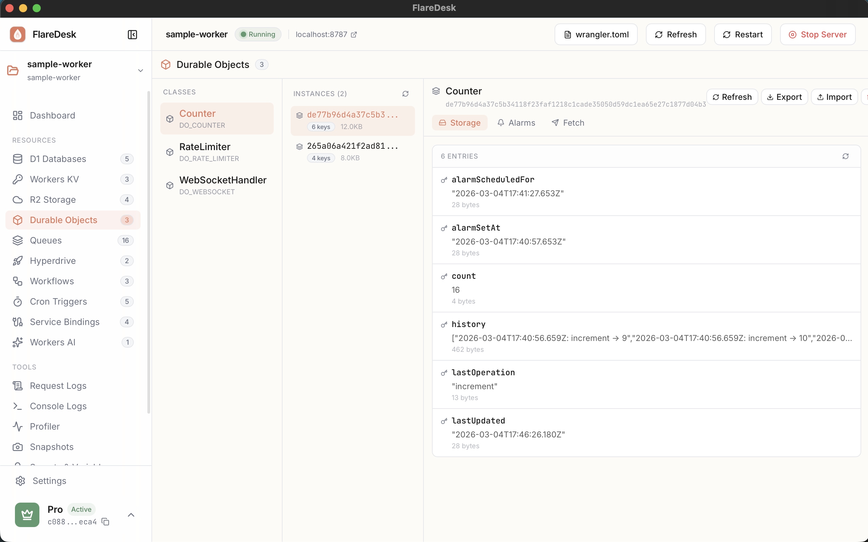The image size is (868, 542).
Task: Click the Cron Triggers timer icon
Action: coord(18,302)
